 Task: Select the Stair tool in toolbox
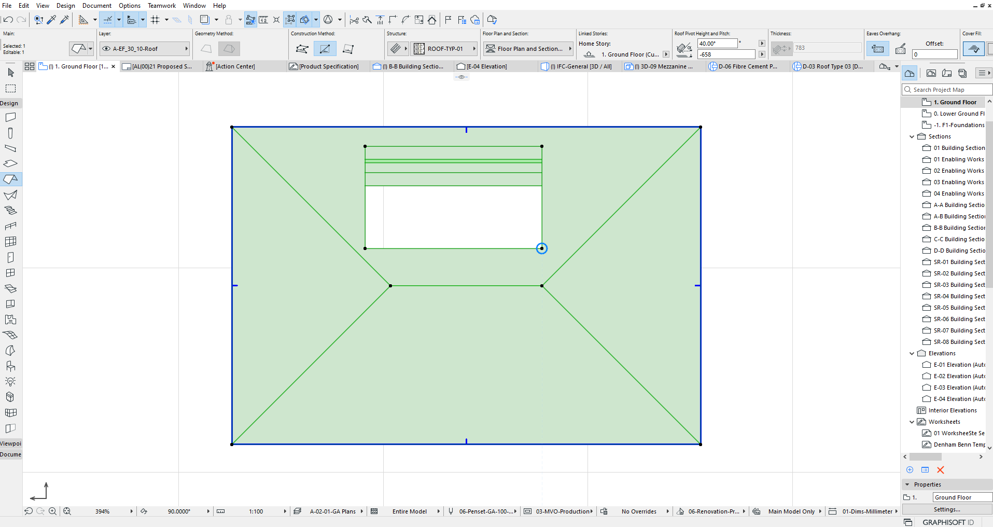coord(10,211)
